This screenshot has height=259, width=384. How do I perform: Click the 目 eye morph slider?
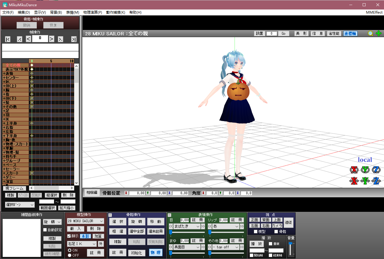point(187,232)
